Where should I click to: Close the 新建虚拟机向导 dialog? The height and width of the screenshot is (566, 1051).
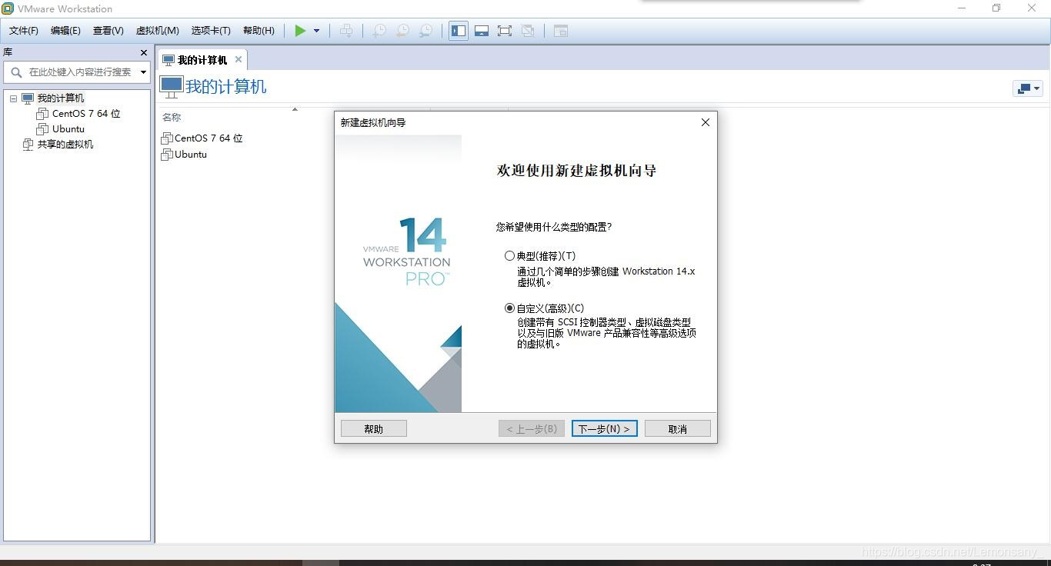pos(705,122)
